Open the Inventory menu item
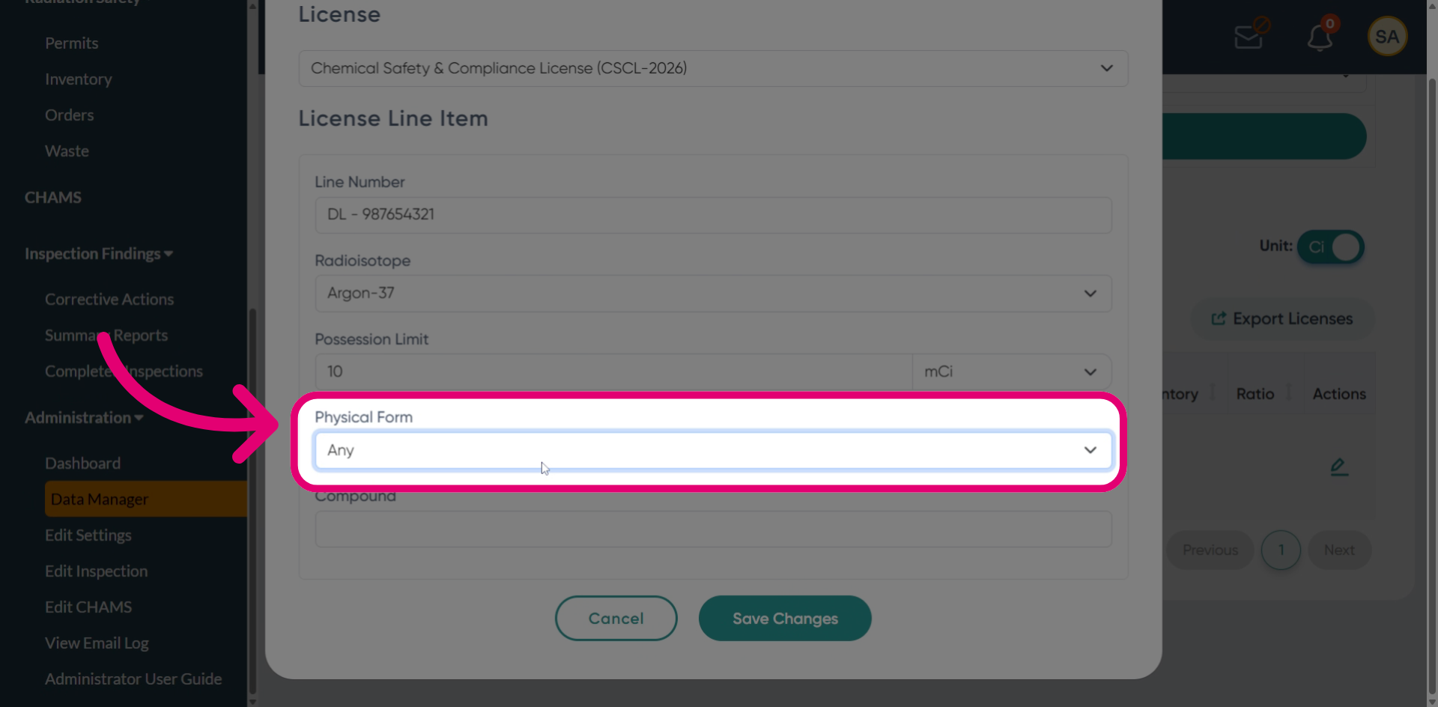This screenshot has height=707, width=1438. tap(78, 79)
